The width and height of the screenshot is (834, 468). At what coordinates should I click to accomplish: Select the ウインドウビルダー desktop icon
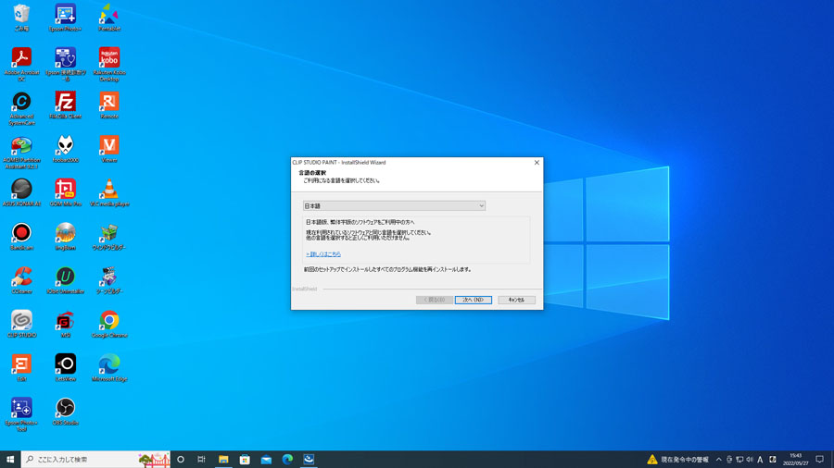109,236
